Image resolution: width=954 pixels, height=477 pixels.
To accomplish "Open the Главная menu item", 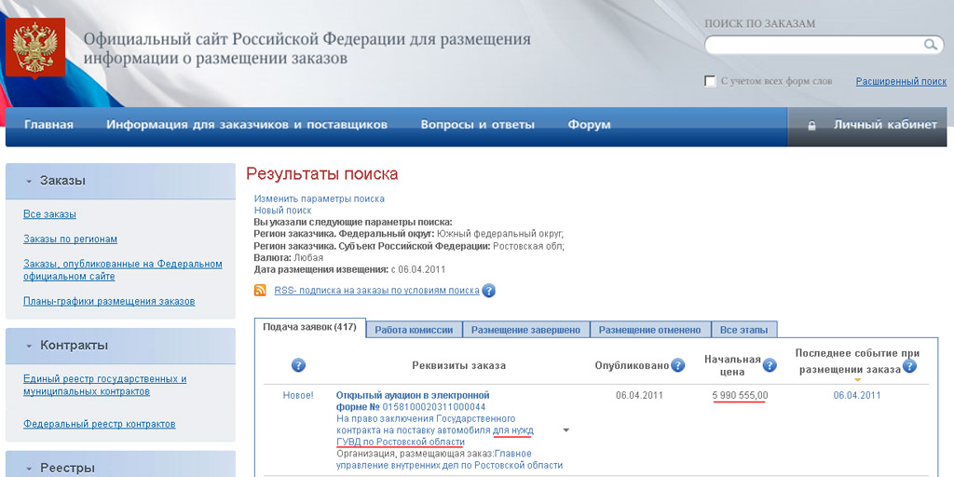I will point(48,125).
